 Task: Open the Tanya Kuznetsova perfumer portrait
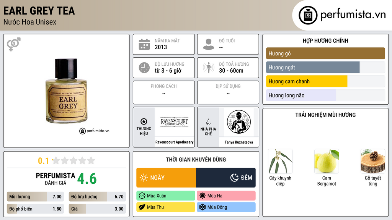(x=239, y=122)
